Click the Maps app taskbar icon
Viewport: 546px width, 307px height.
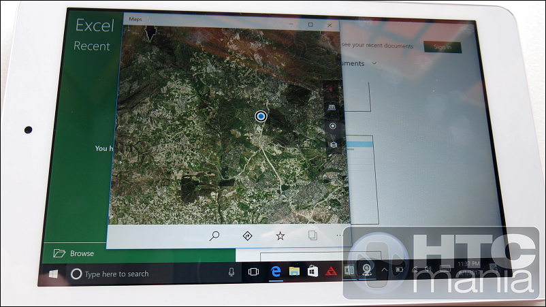(x=367, y=270)
